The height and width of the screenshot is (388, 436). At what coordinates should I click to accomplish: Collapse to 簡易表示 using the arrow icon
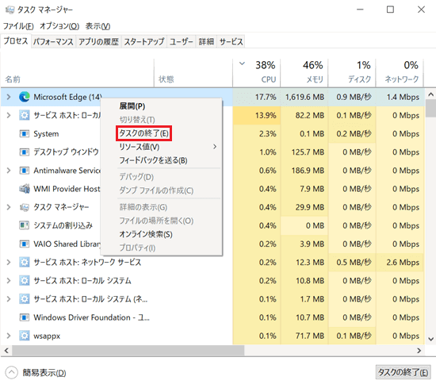[x=11, y=372]
